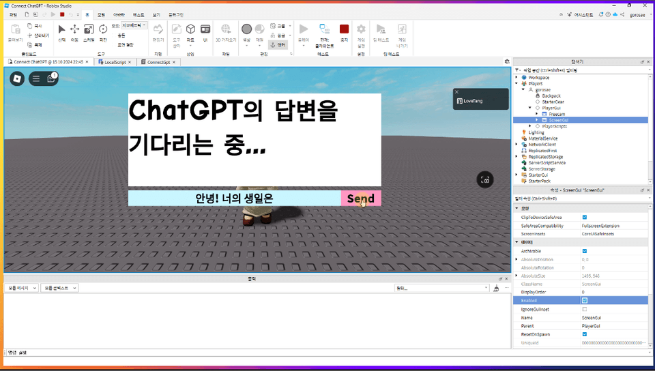Click the Team Test icon

point(381,29)
